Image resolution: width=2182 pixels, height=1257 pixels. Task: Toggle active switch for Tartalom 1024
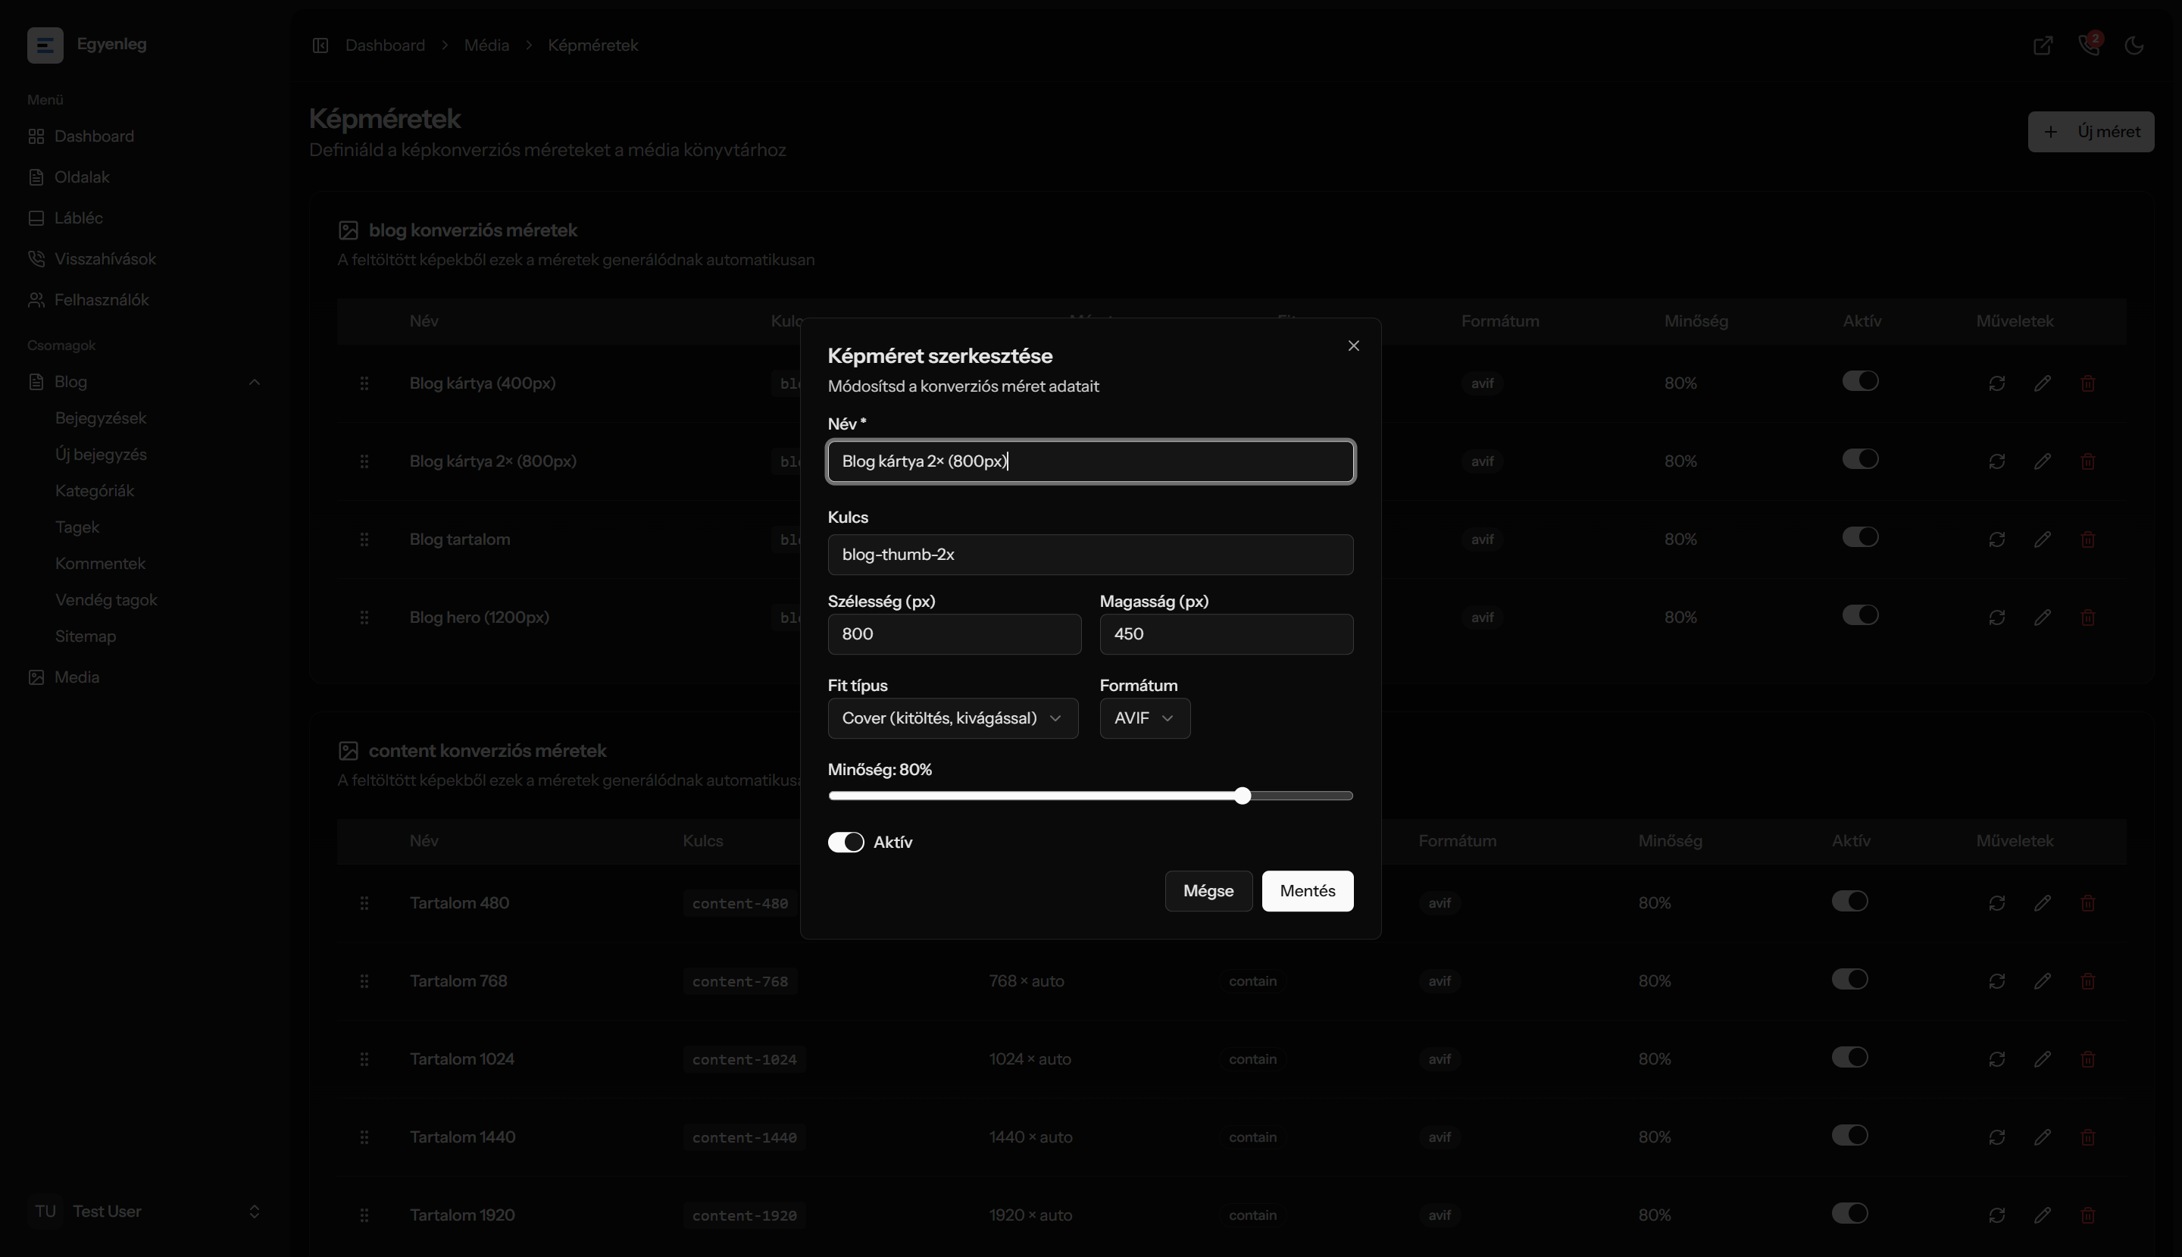1849,1058
